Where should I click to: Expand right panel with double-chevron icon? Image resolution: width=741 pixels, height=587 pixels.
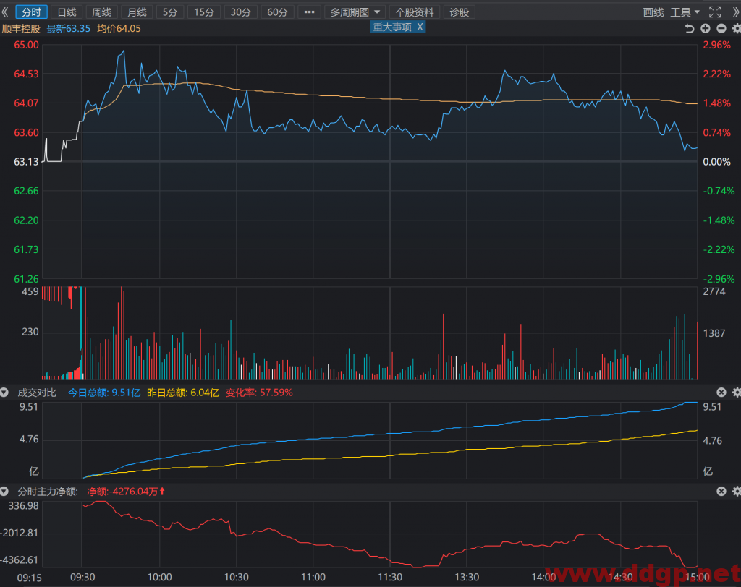tap(736, 12)
